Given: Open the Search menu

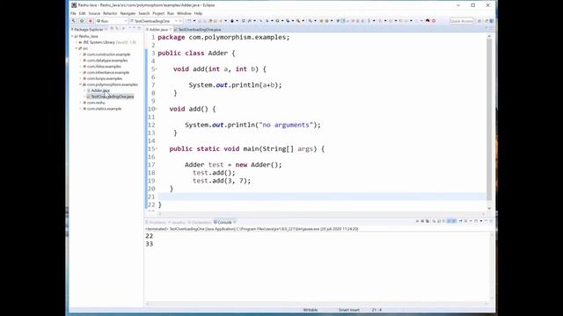Looking at the screenshot, I should 144,13.
